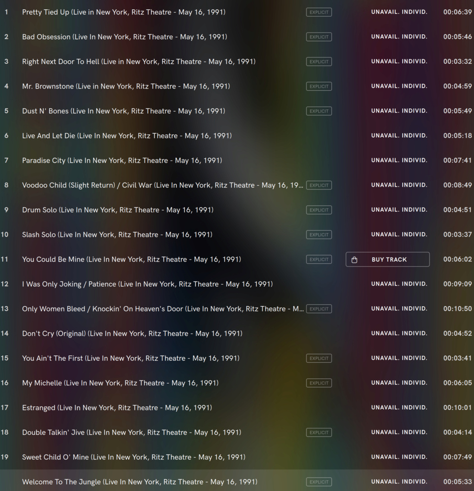The image size is (474, 491).
Task: Choose You Ain't The First track
Action: [131, 359]
